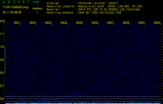Screen dimensions: 163x104
Task: Click the 0525 time marker
Action: click(x=79, y=23)
